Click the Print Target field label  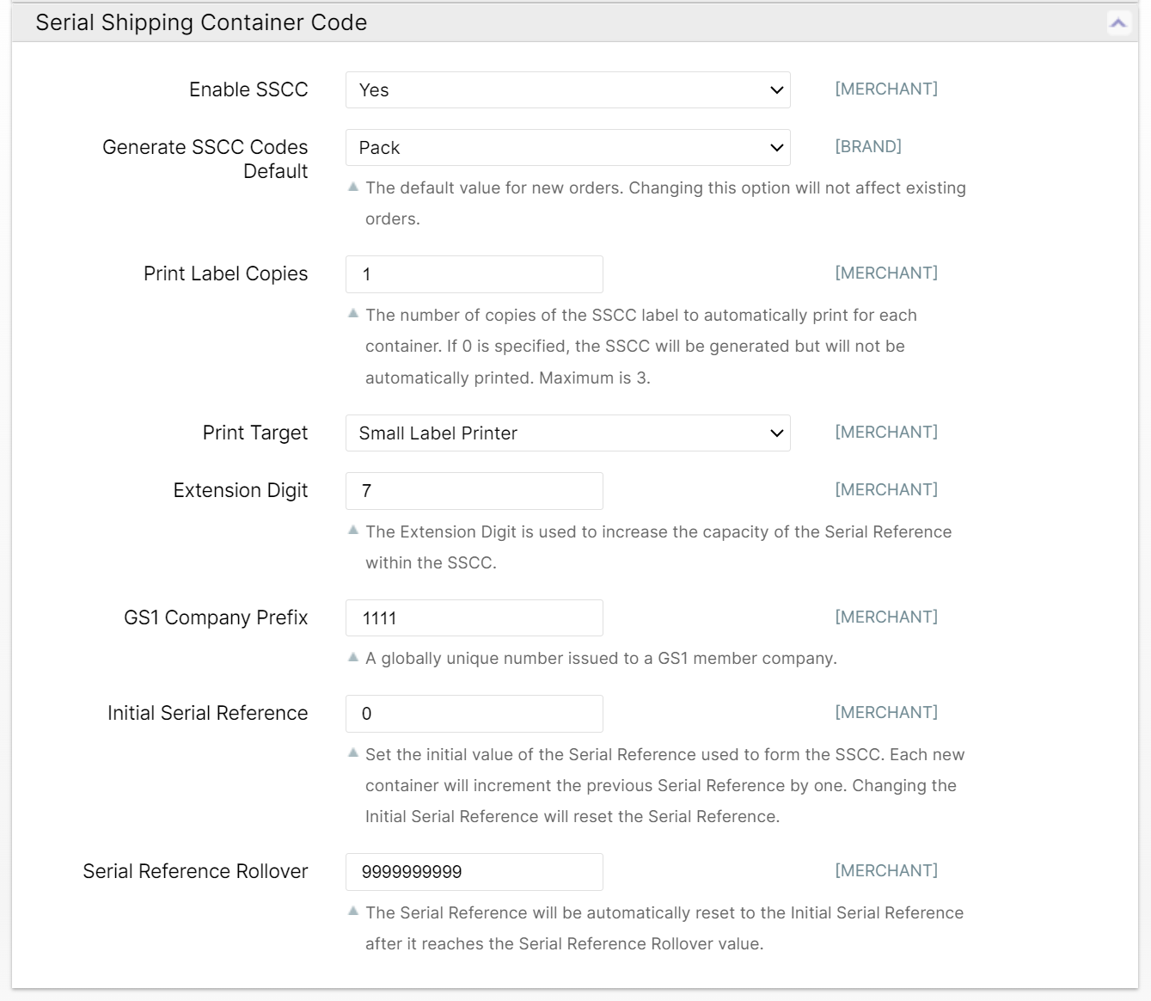point(255,433)
